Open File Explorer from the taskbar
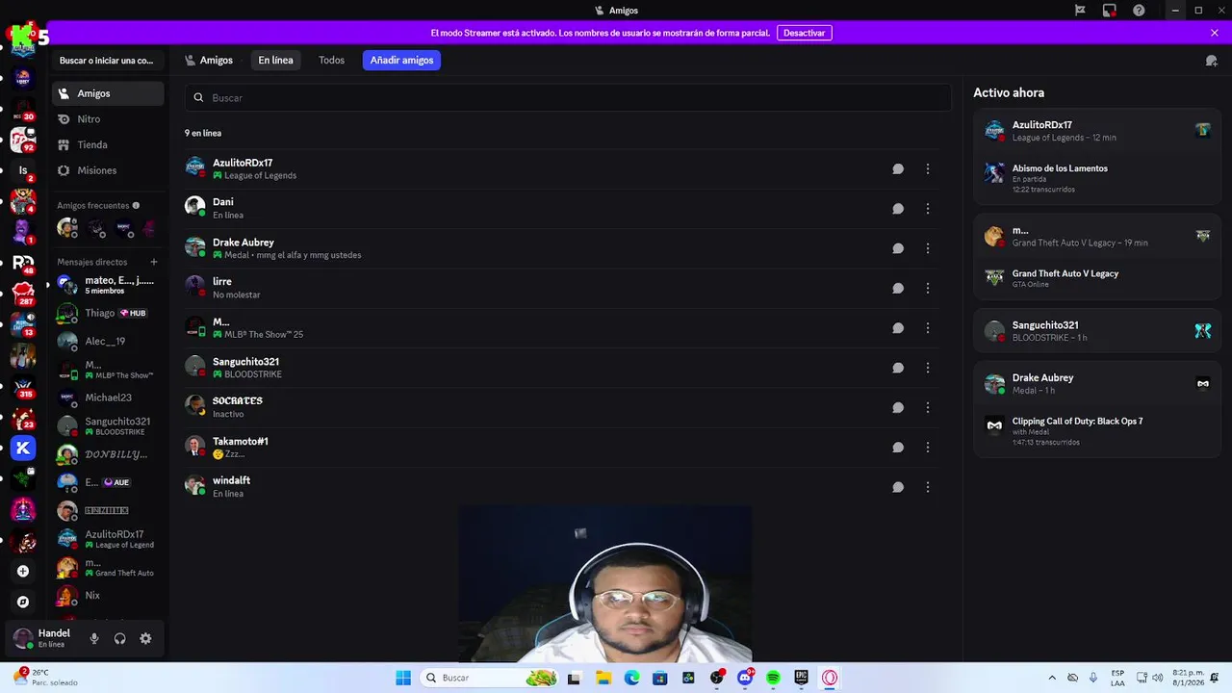This screenshot has height=693, width=1232. click(603, 678)
